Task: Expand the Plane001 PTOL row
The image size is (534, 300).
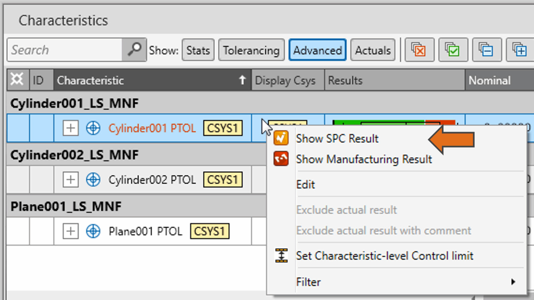Action: coord(70,231)
